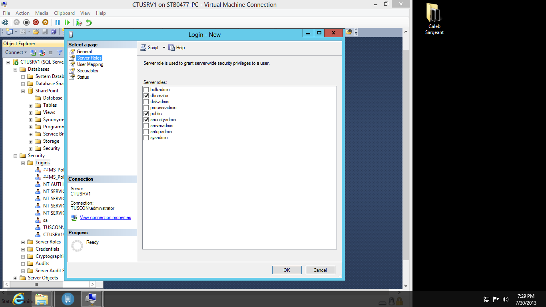The width and height of the screenshot is (546, 307).
Task: Collapse the Logins folder
Action: [x=23, y=163]
